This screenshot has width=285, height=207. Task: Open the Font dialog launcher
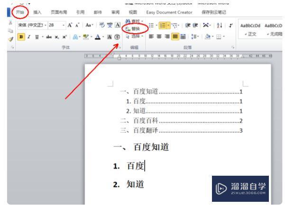(x=120, y=47)
